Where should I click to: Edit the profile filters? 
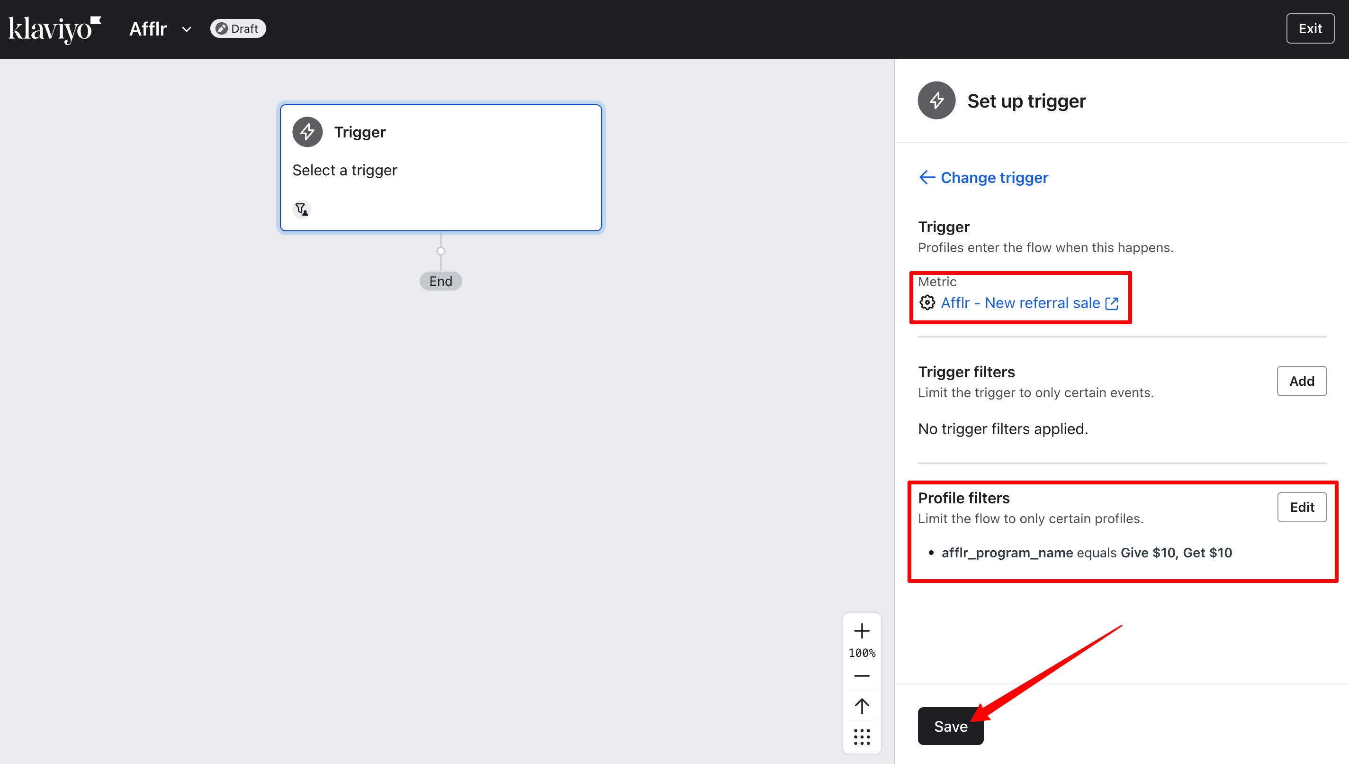[1301, 507]
